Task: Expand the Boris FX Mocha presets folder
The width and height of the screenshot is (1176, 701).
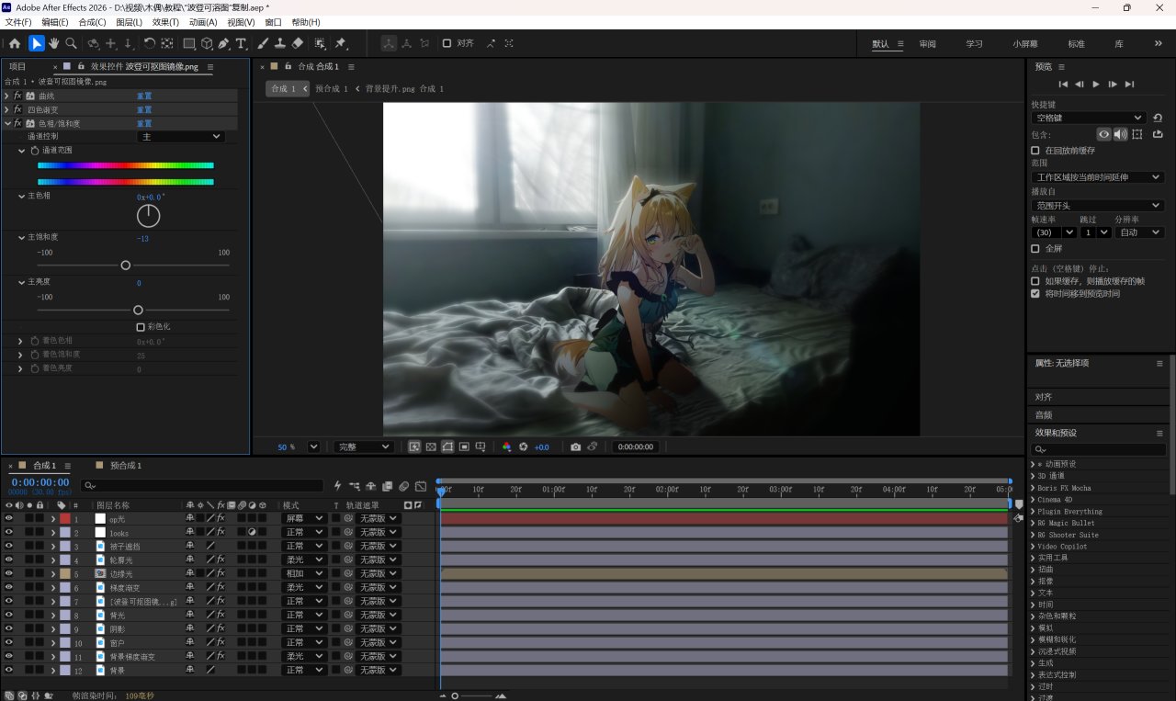Action: [x=1034, y=488]
